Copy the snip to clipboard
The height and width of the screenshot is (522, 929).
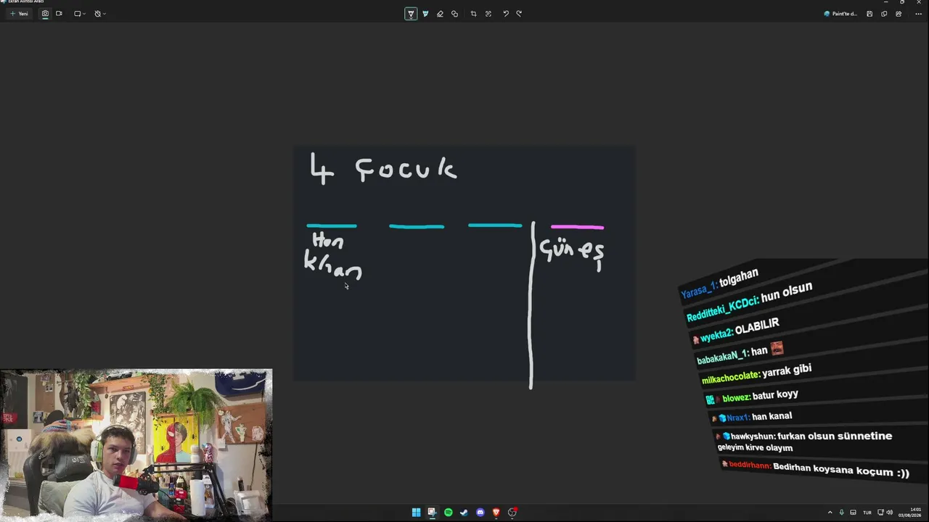coord(884,14)
